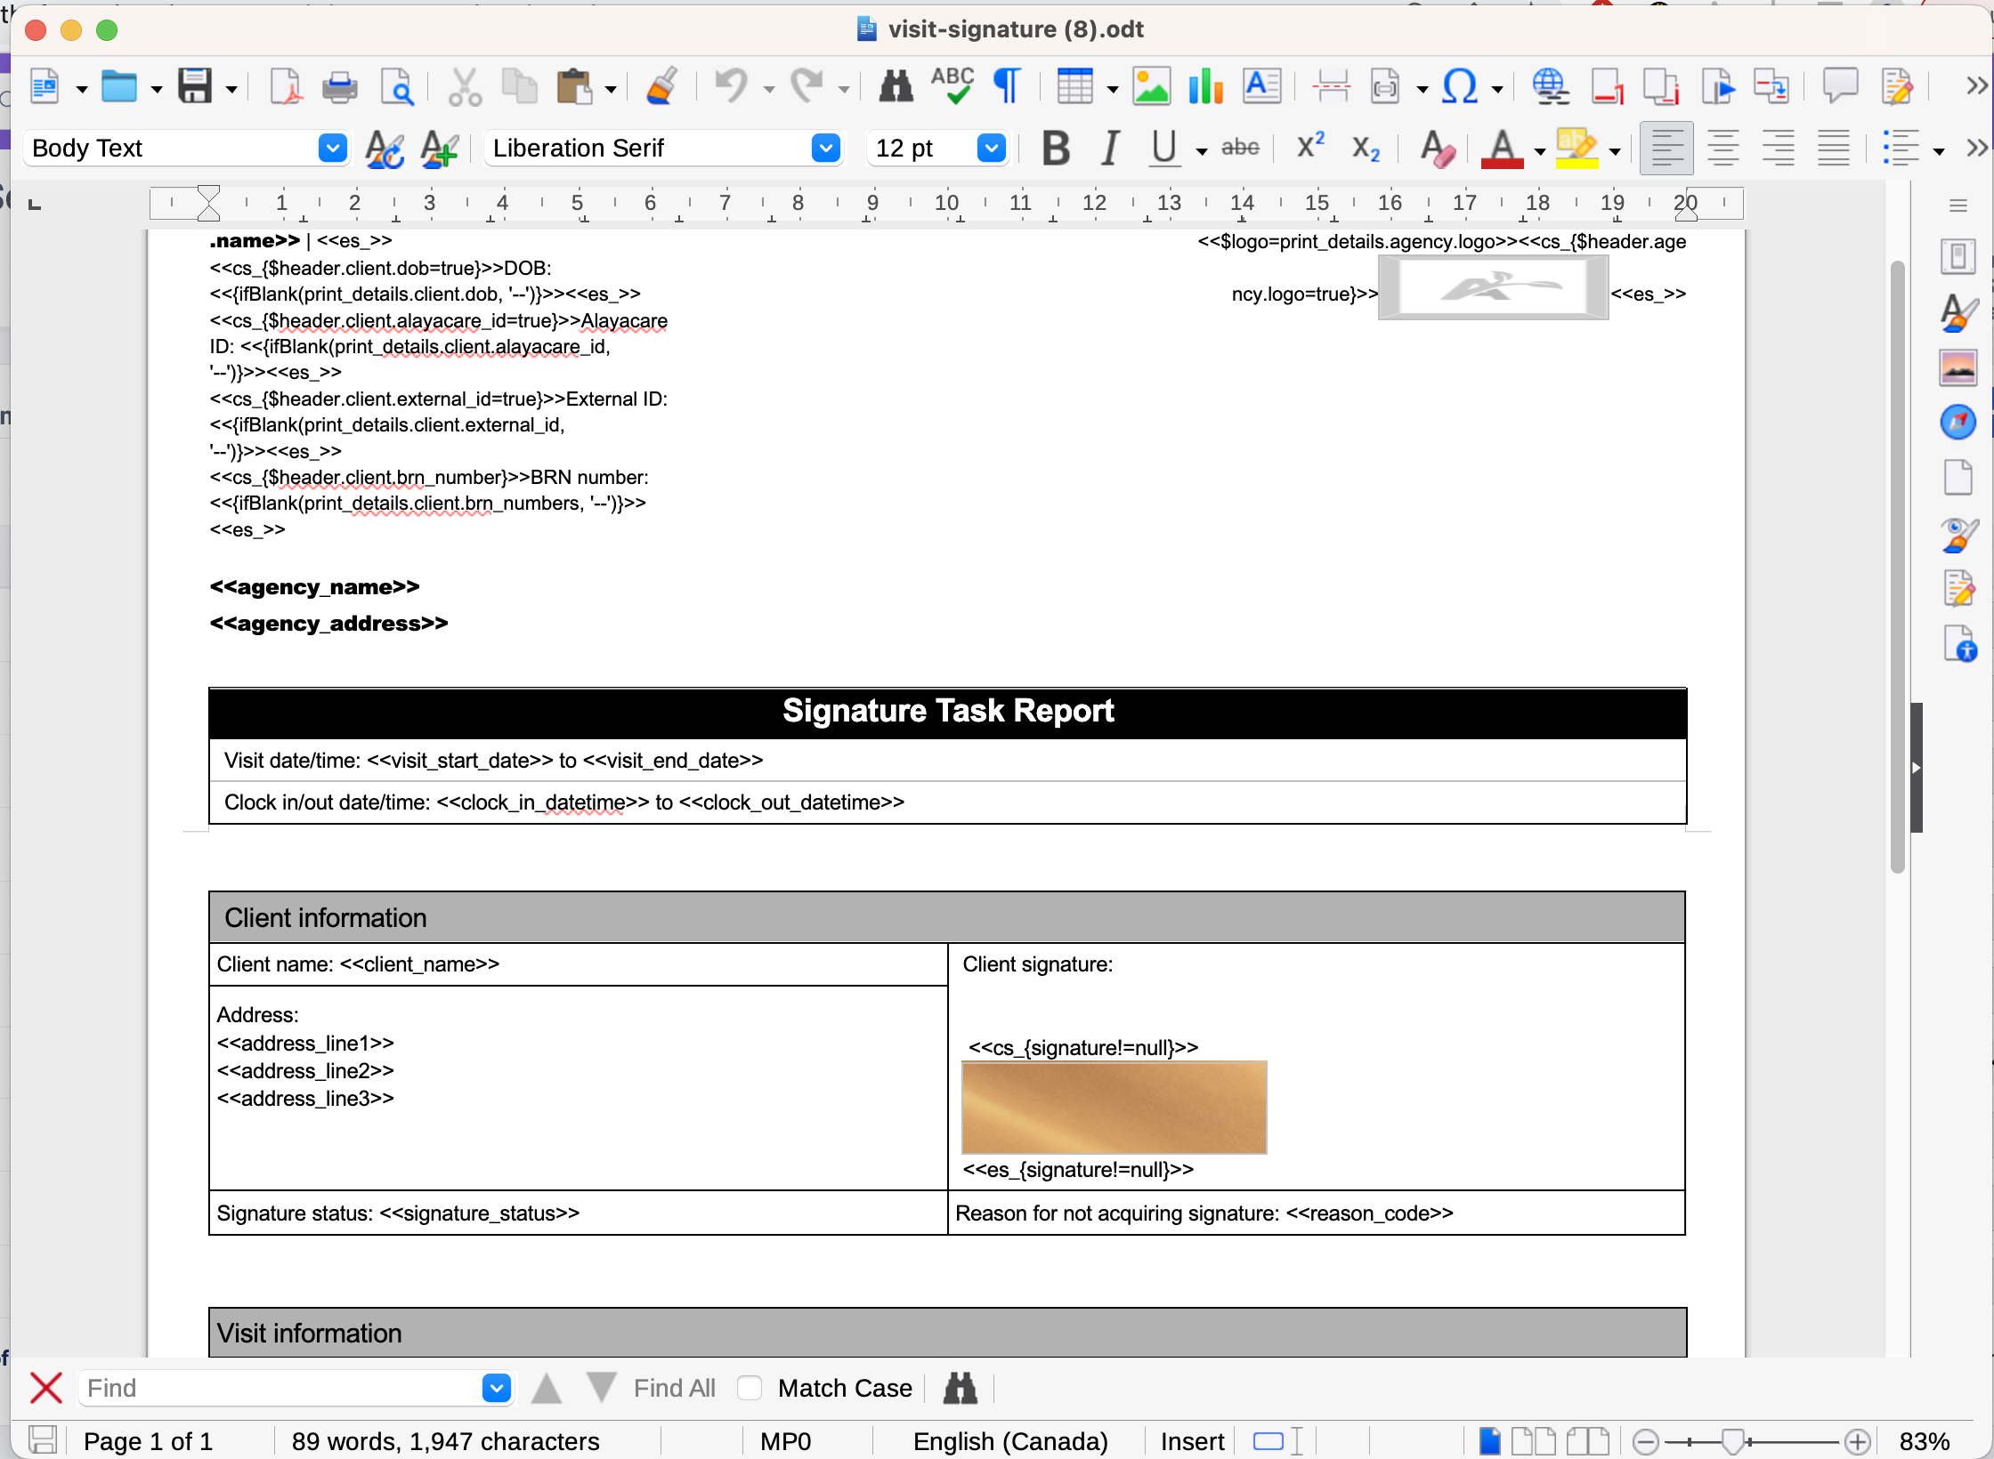Open Insert Table dropdown arrow
The image size is (1994, 1459).
[x=1112, y=89]
